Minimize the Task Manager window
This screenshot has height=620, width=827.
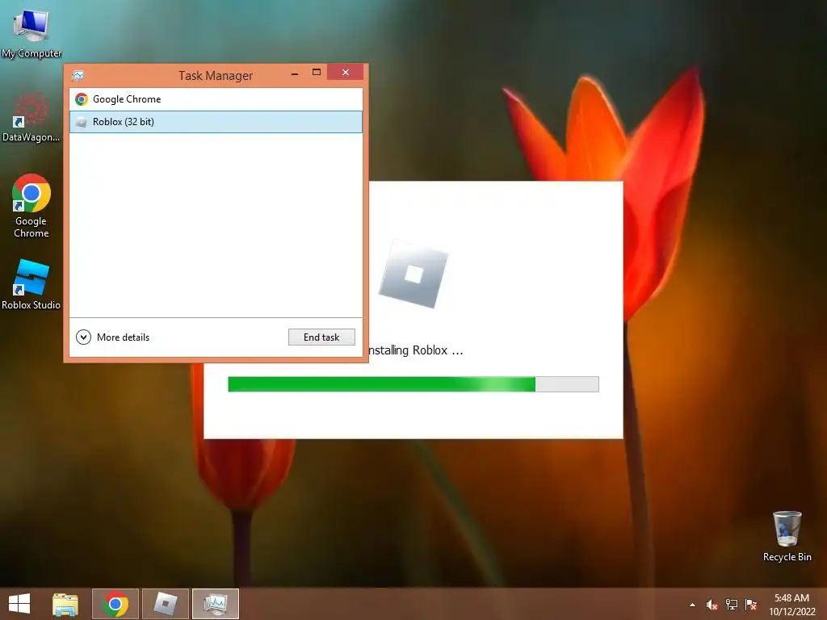pos(295,73)
